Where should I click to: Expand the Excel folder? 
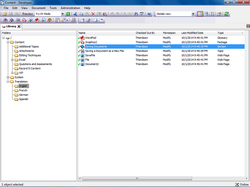(x=12, y=60)
